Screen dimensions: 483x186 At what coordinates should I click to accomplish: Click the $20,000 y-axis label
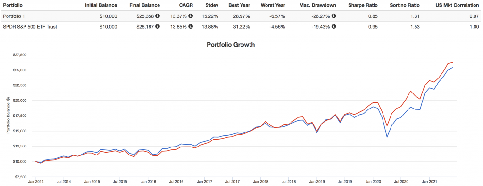click(21, 101)
